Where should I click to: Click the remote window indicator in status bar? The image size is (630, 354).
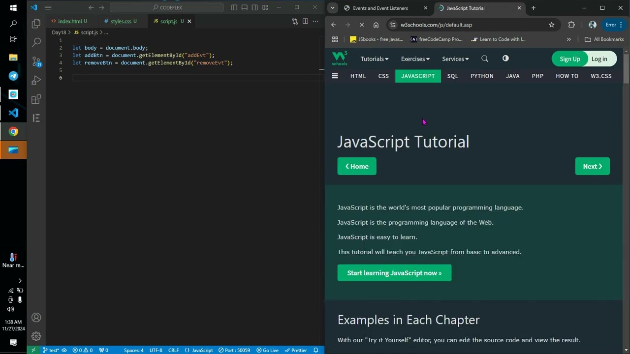click(33, 350)
